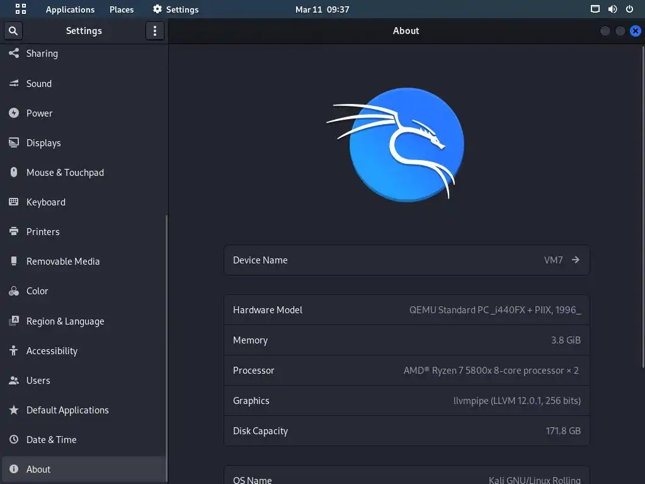Click the Settings gear icon in top bar
The height and width of the screenshot is (484, 645).
tap(157, 9)
